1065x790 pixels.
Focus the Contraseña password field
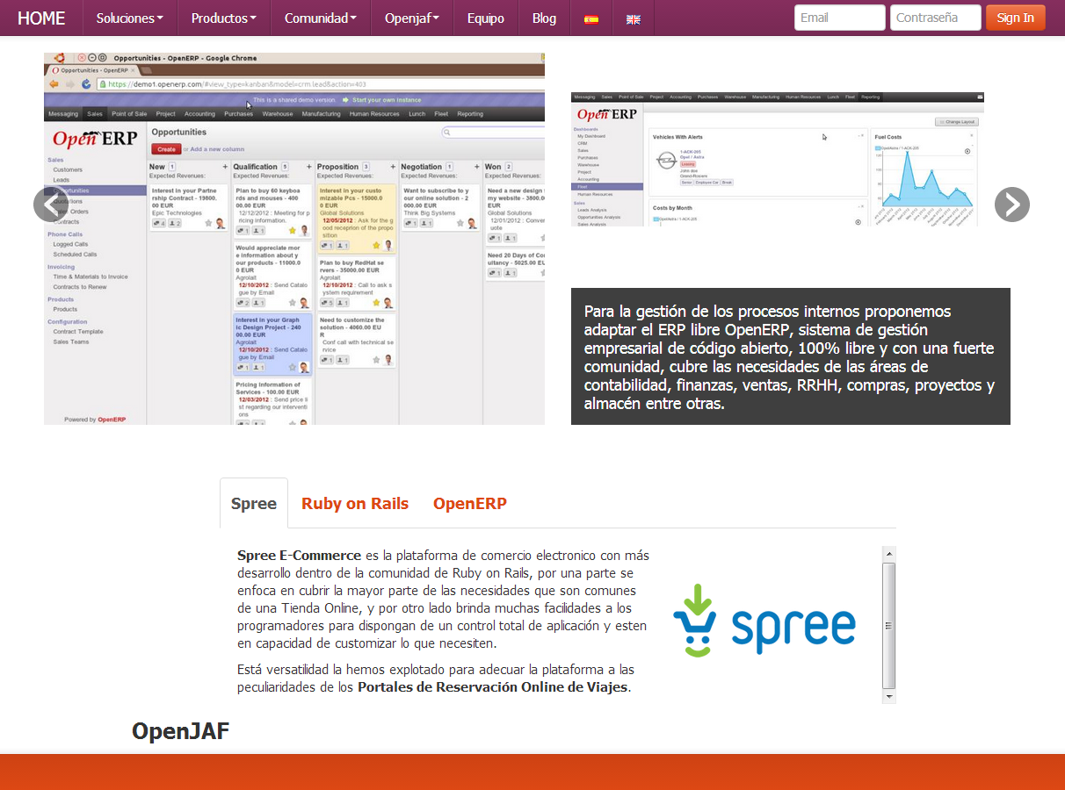936,18
